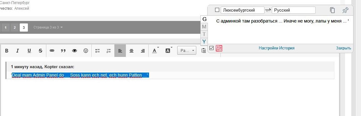The width and height of the screenshot is (361, 116).
Task: Select current page 3 button
Action: pos(24,28)
